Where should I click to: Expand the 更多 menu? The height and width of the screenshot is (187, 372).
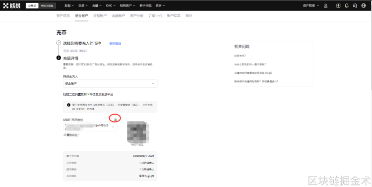point(160,5)
